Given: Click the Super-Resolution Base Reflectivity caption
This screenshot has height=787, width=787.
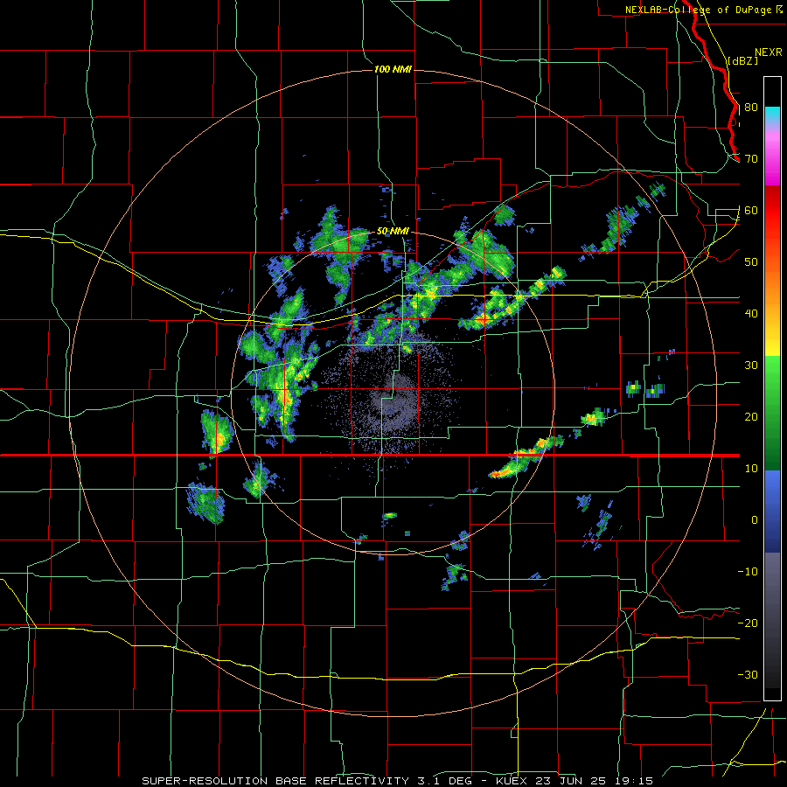Looking at the screenshot, I should [397, 781].
